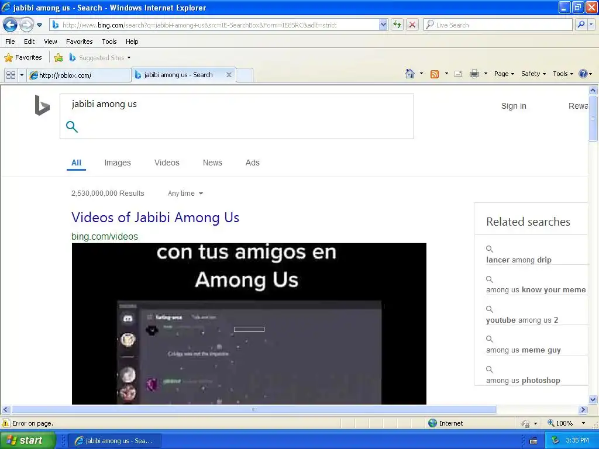Click related search among us photoshop

click(523, 380)
